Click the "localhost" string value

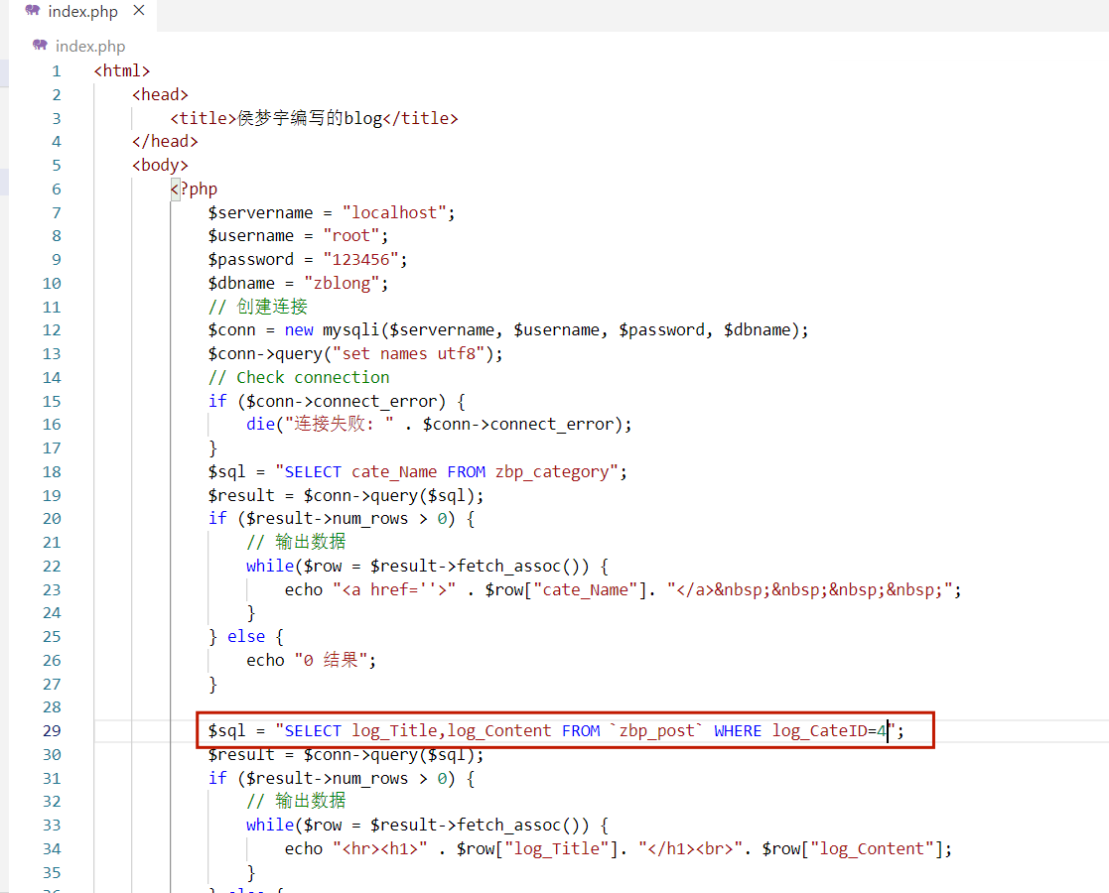(x=395, y=212)
